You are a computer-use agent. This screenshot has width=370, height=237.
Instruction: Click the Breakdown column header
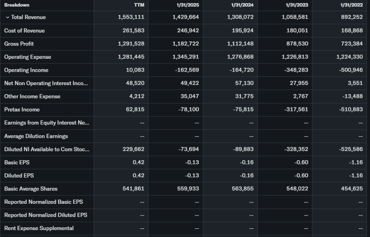17,5
